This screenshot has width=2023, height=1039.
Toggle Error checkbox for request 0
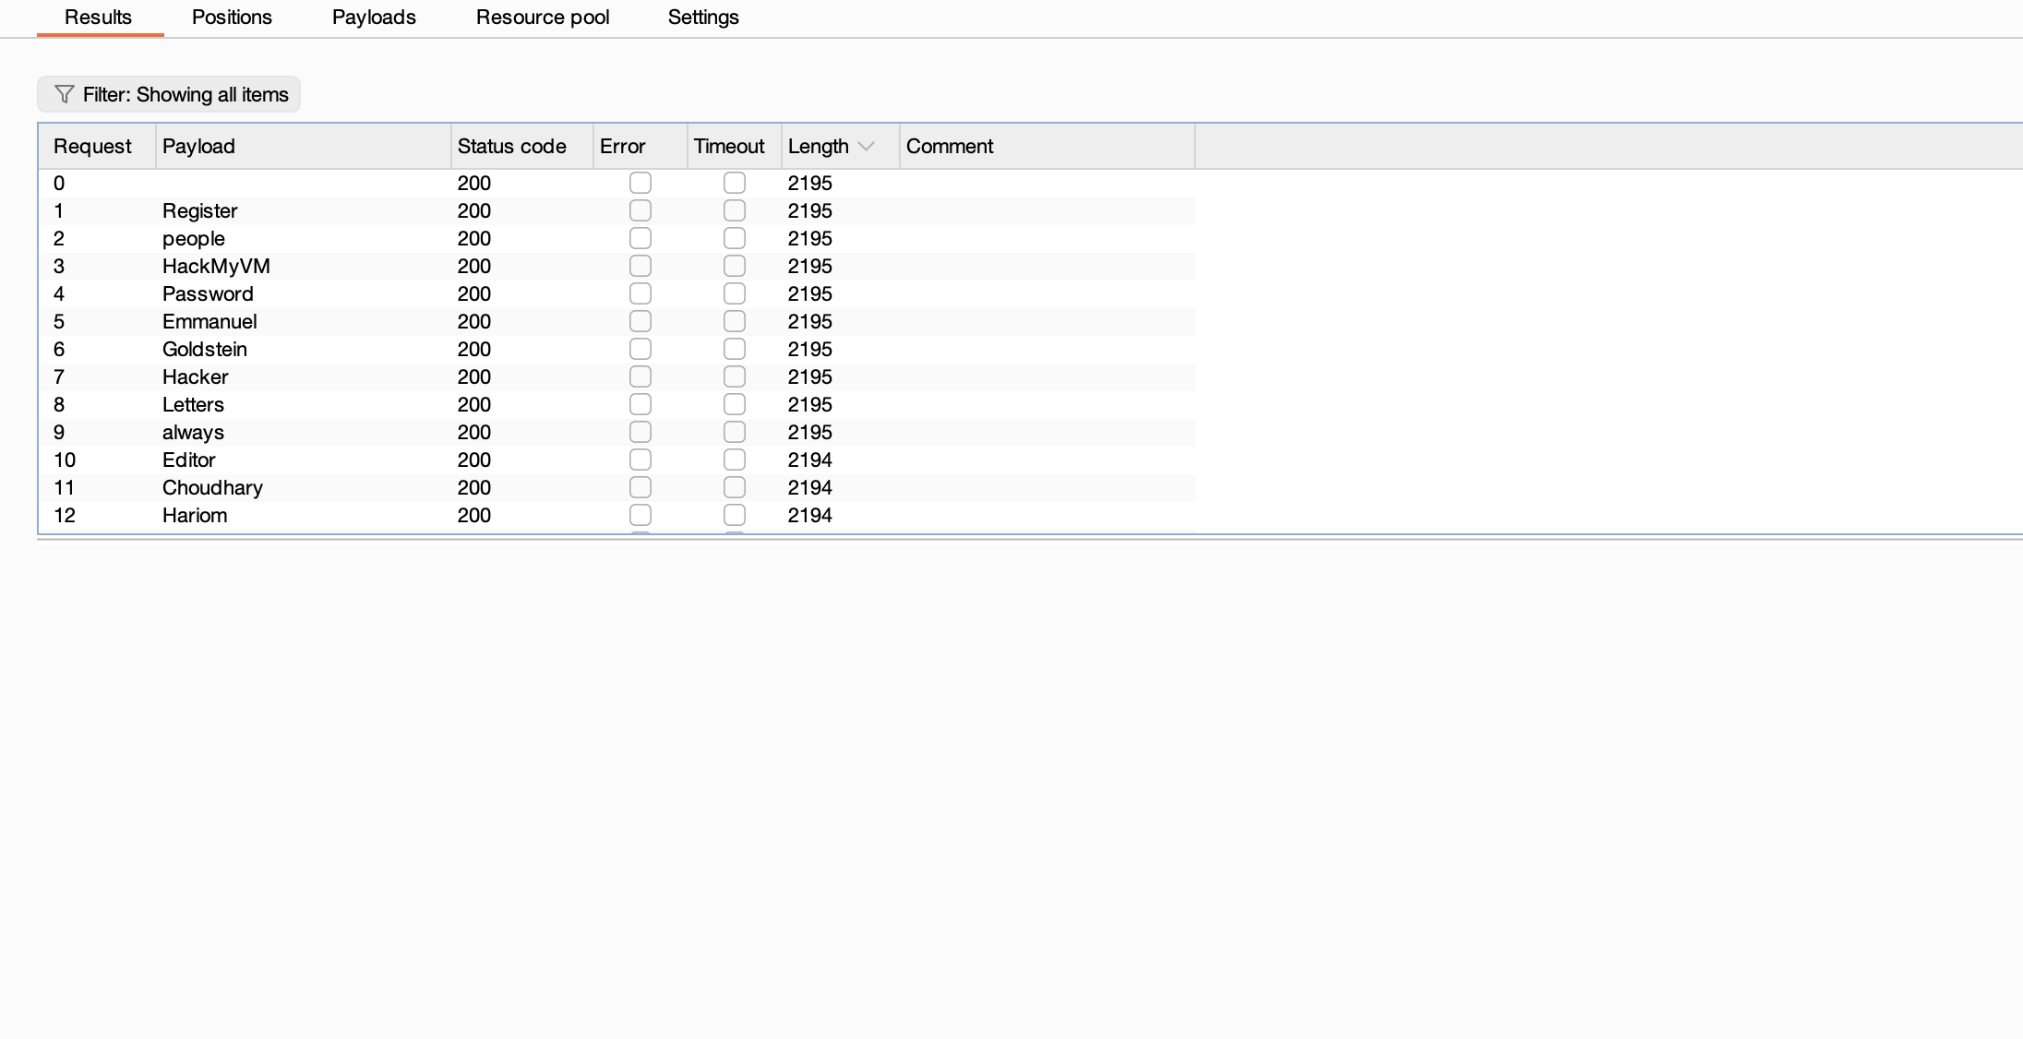[x=640, y=183]
